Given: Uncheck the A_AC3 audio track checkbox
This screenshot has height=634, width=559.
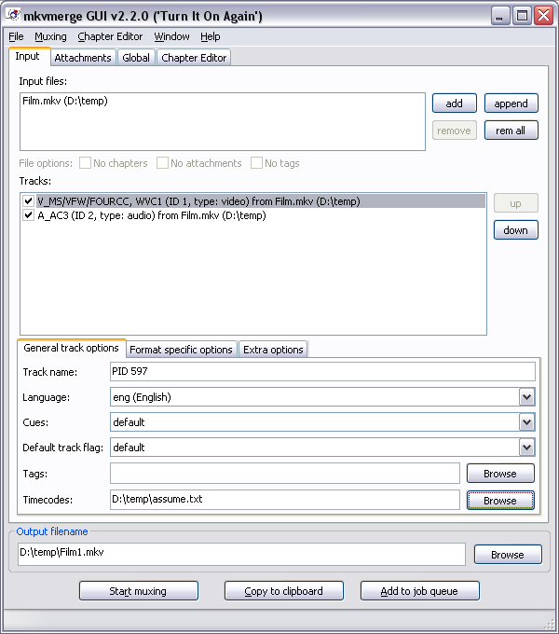Looking at the screenshot, I should click(x=29, y=215).
